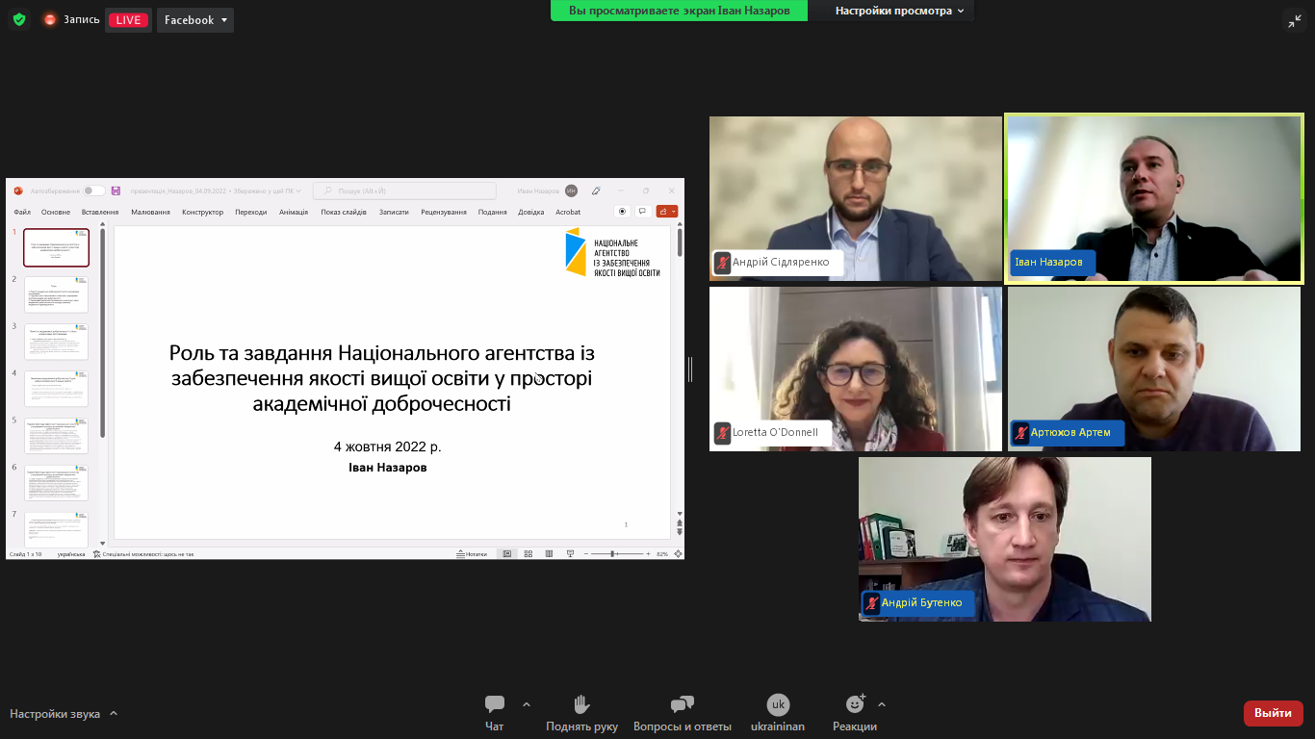Viewport: 1315px width, 739px height.
Task: Select Іван Назаров's video tile
Action: [x=1153, y=198]
